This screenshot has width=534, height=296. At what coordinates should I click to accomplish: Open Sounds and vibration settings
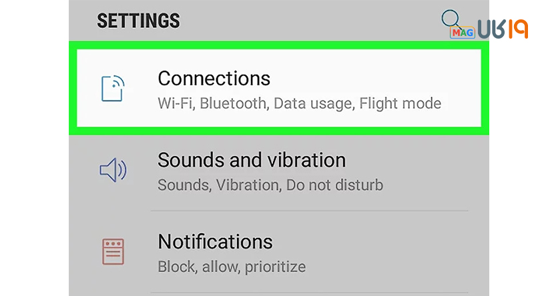pyautogui.click(x=279, y=172)
